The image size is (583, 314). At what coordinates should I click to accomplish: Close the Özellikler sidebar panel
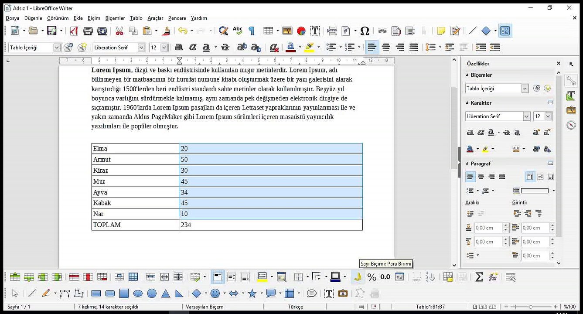tap(559, 64)
